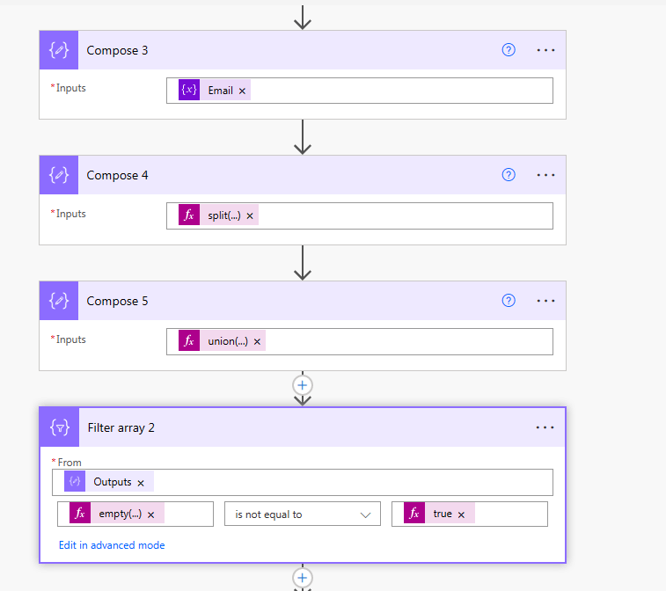
Task: Click the true expression token
Action: click(x=439, y=514)
